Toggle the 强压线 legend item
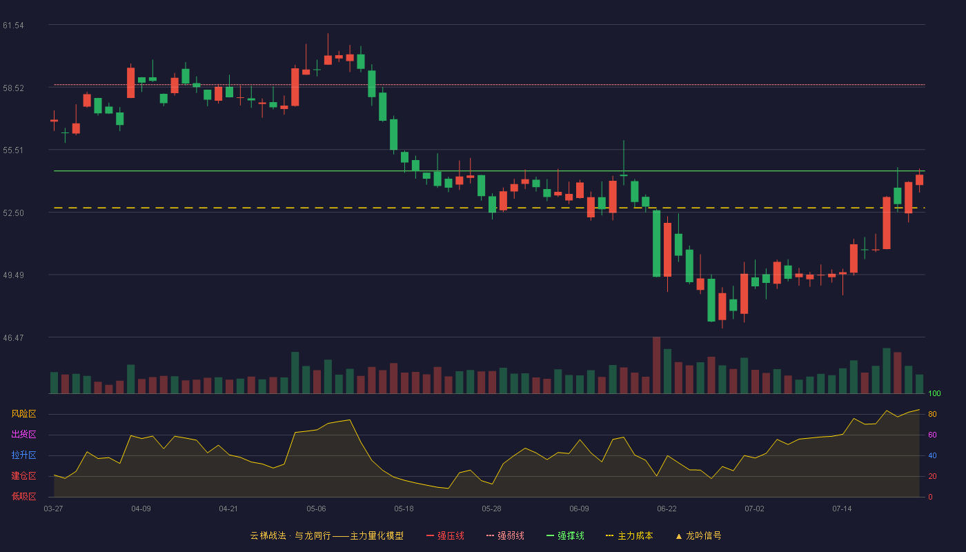Viewport: 966px width, 552px height. [445, 535]
